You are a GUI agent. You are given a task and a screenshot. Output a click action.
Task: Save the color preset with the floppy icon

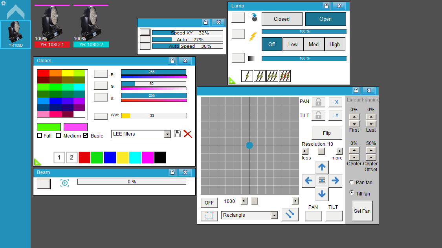[x=177, y=134]
